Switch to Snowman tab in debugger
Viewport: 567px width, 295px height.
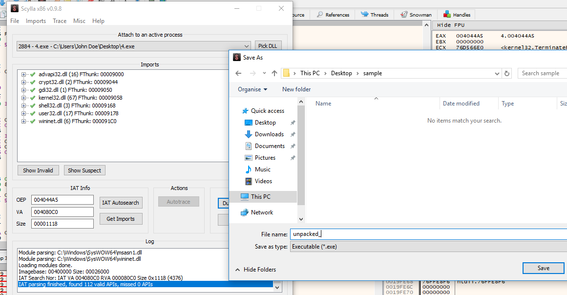pos(416,15)
